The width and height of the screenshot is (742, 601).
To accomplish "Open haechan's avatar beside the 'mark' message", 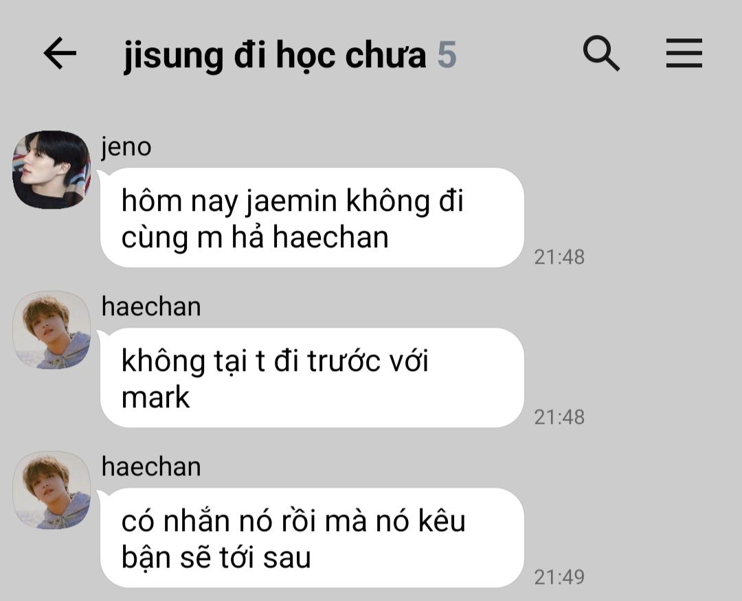I will tap(51, 330).
